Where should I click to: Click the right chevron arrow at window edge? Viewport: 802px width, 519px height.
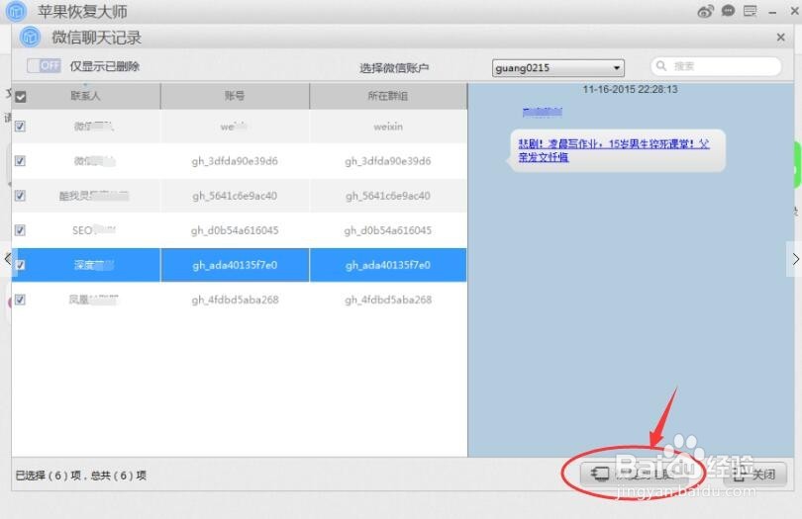click(x=795, y=259)
